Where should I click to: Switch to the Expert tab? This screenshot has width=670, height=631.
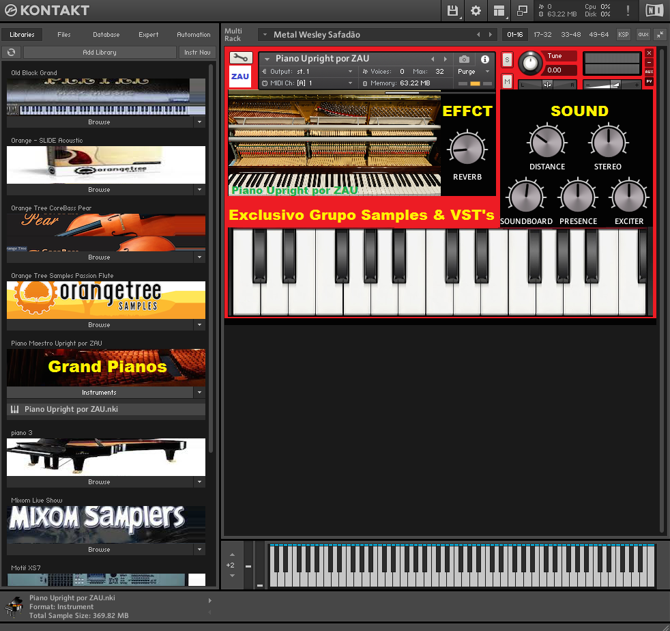pos(148,35)
